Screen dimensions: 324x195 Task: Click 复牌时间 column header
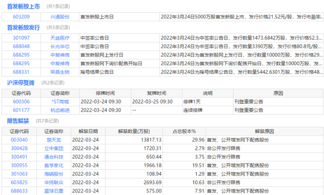pyautogui.click(x=156, y=93)
